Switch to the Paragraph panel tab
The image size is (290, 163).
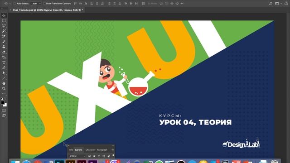tap(102, 150)
